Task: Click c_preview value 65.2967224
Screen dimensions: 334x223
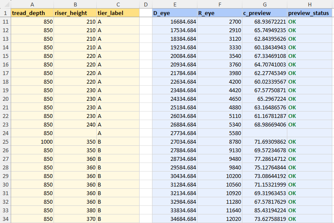Action: [x=265, y=99]
